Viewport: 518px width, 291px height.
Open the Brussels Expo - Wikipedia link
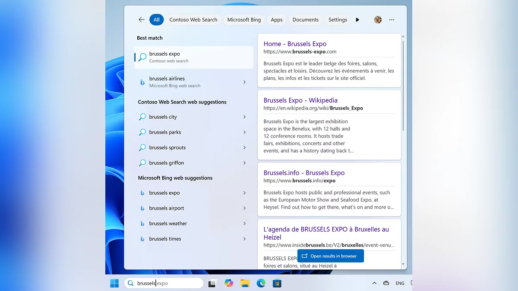[x=300, y=100]
